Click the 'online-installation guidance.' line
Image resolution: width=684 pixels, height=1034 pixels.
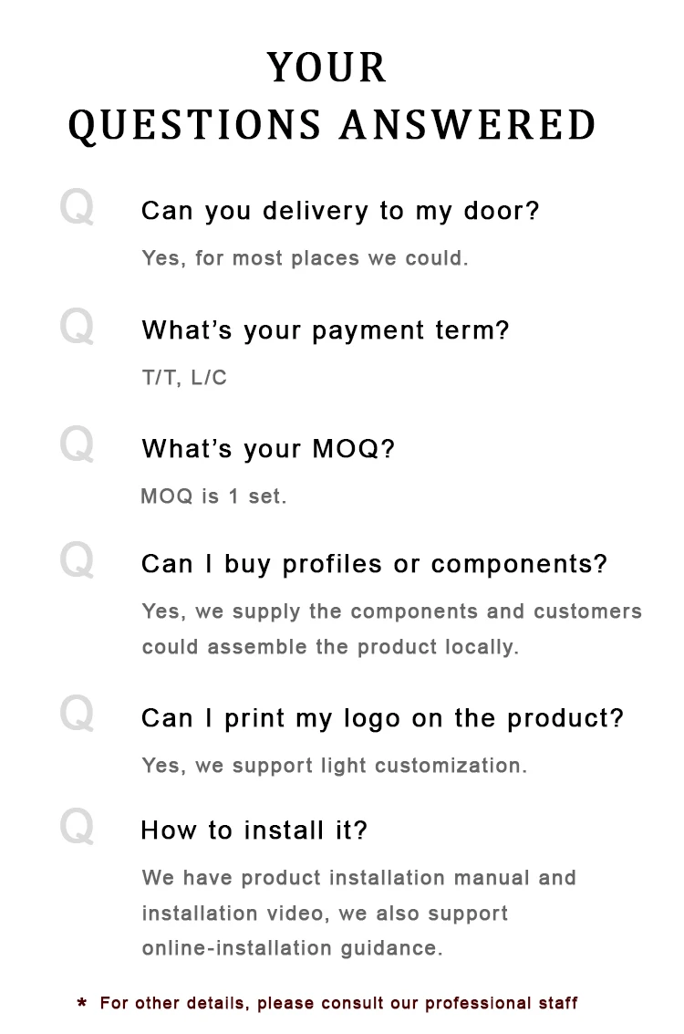tap(292, 948)
